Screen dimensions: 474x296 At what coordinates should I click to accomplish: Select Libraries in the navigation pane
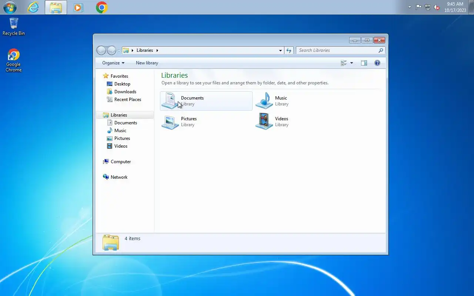pos(125,115)
